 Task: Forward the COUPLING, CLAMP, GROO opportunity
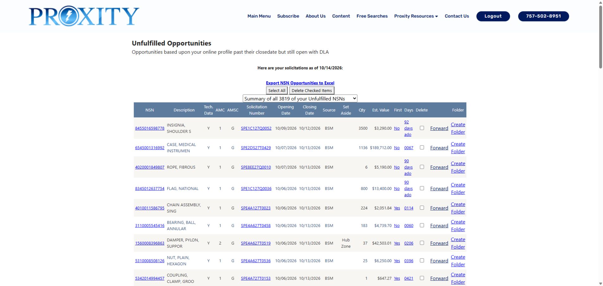(439, 278)
